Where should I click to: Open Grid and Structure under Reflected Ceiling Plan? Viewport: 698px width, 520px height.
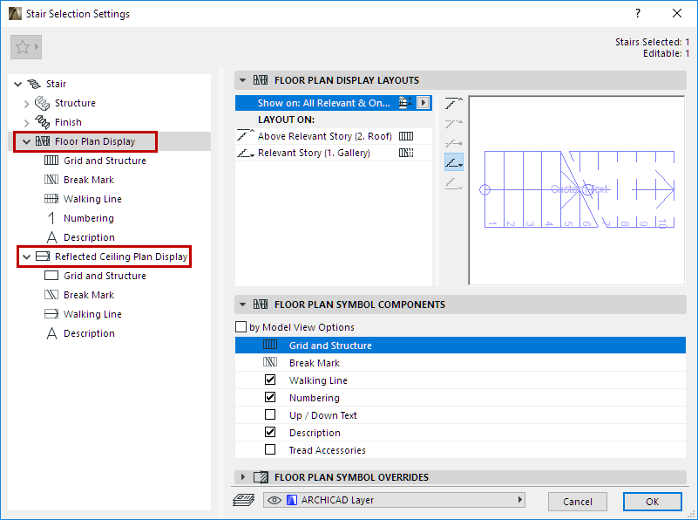coord(105,276)
